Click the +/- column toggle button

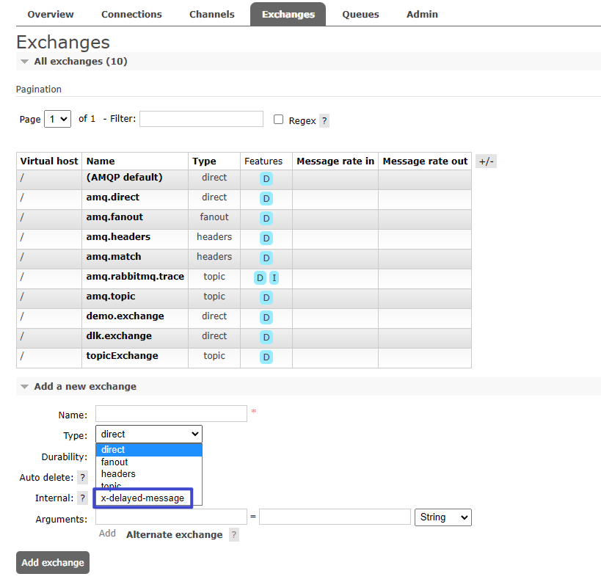point(486,161)
